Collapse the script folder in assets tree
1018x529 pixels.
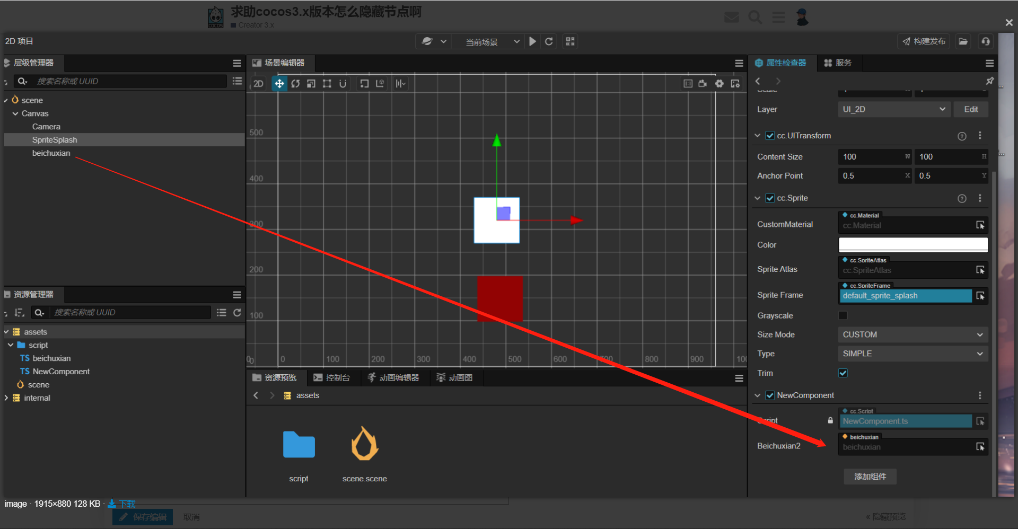coord(11,345)
